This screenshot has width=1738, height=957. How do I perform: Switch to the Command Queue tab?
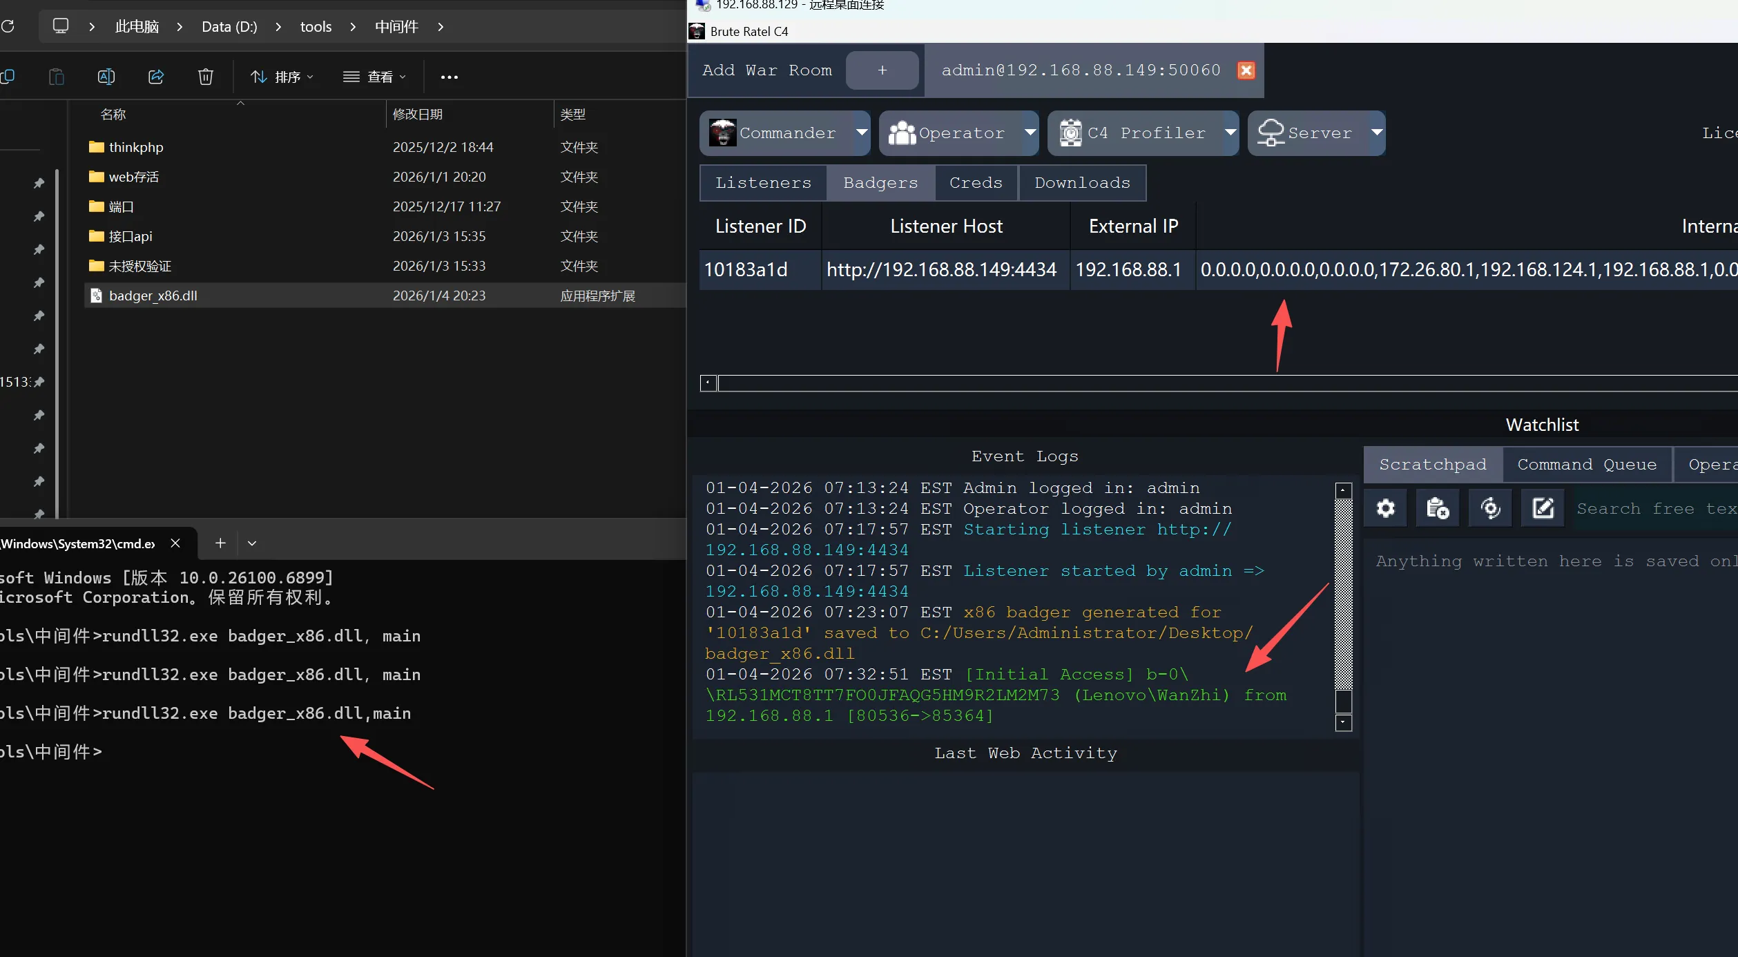[1586, 465]
